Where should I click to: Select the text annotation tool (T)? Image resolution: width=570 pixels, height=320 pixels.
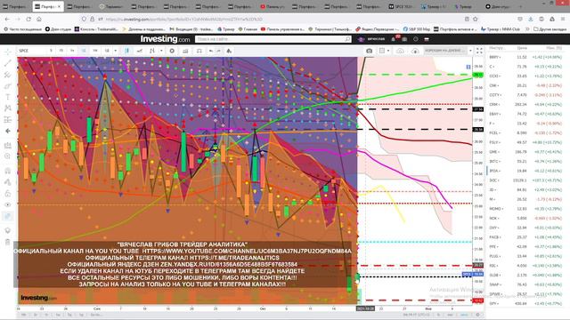8,97
